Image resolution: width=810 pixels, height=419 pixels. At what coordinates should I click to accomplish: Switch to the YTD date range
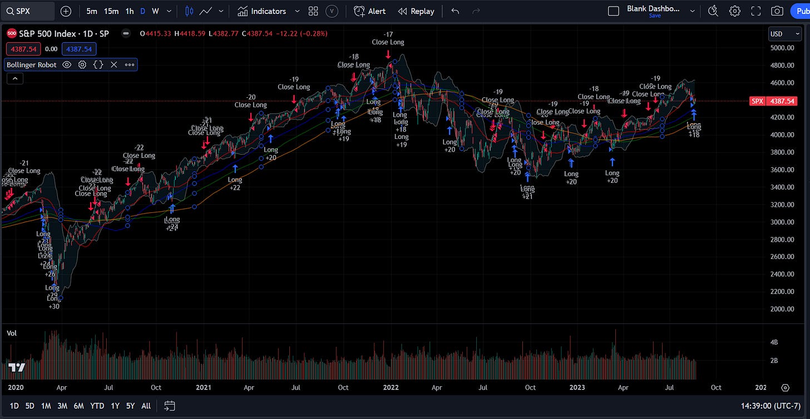[97, 406]
